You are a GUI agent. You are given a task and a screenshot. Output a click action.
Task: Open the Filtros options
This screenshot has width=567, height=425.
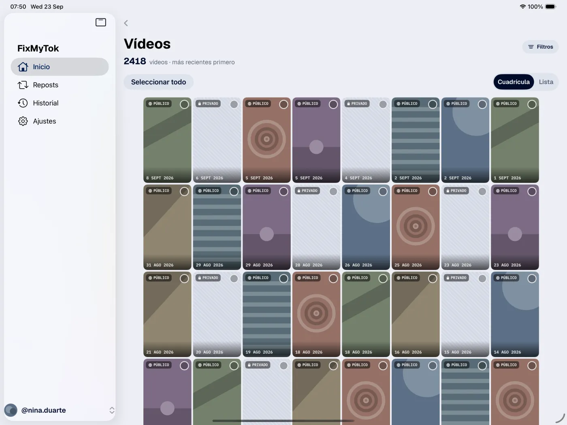point(540,47)
